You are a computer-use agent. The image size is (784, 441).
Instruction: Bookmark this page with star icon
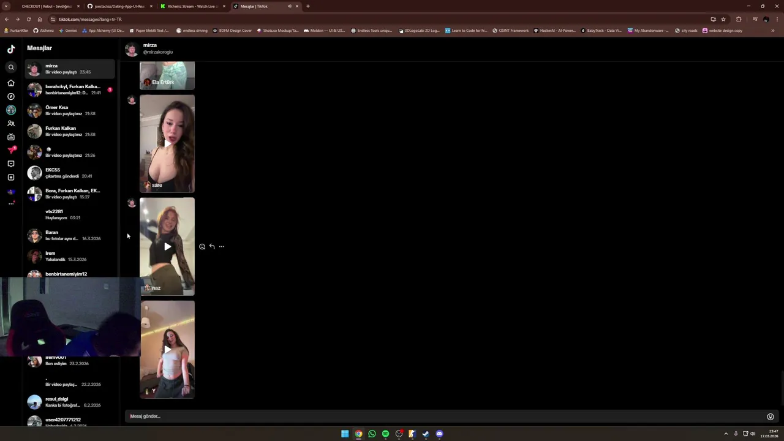723,19
